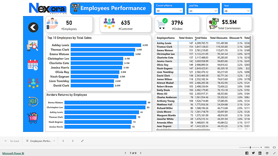The width and height of the screenshot is (278, 156).
Task: Sort by the Total Discounts column header
Action: (219, 38)
